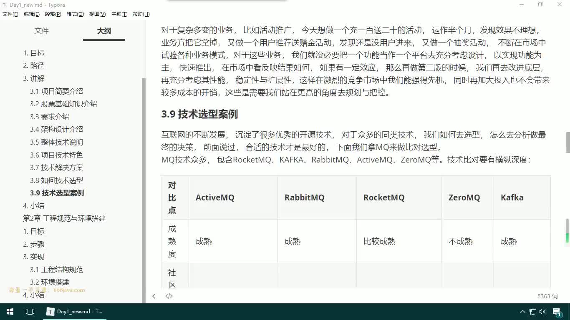Go to 3.3 需求介绍 in outline
570x320 pixels.
coord(50,117)
